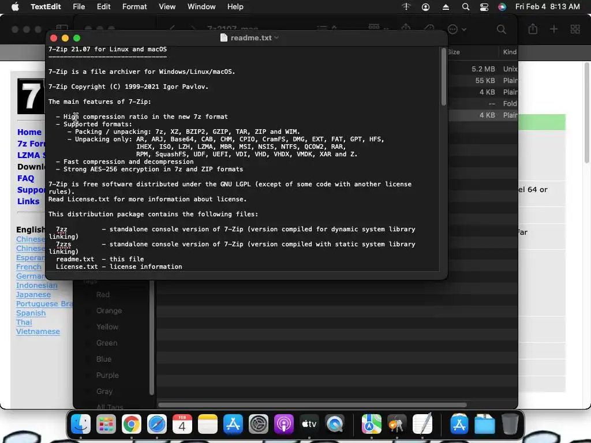Image resolution: width=591 pixels, height=443 pixels.
Task: Open the Links page link
Action: tap(28, 201)
